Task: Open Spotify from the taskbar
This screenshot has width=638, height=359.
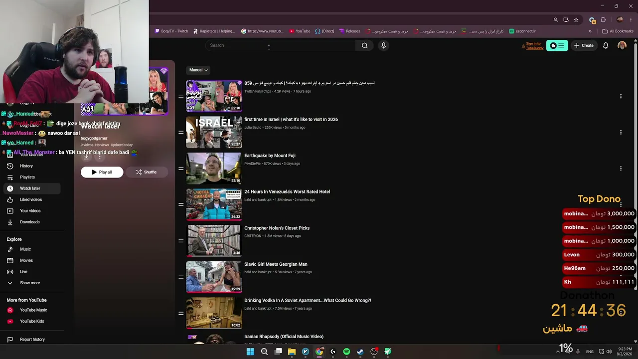Action: tap(346, 352)
